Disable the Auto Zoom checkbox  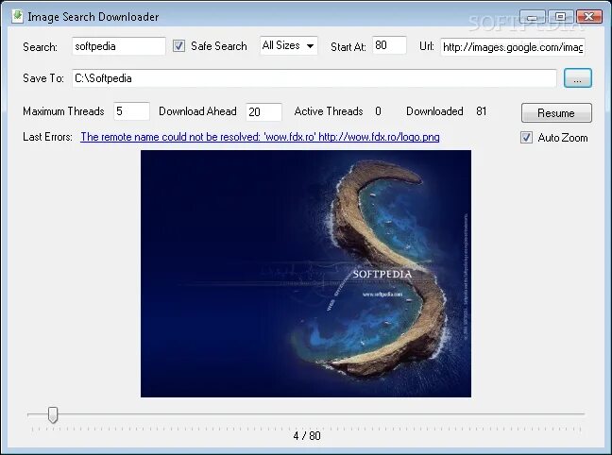[x=526, y=138]
